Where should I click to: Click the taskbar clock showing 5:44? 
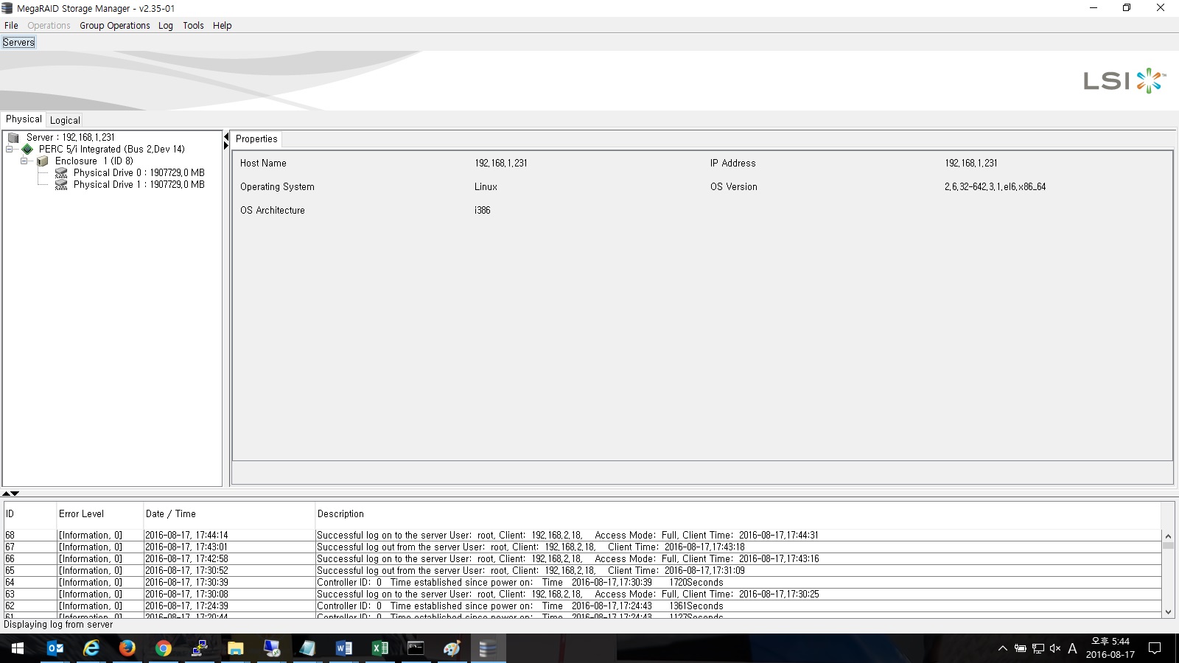pyautogui.click(x=1110, y=648)
